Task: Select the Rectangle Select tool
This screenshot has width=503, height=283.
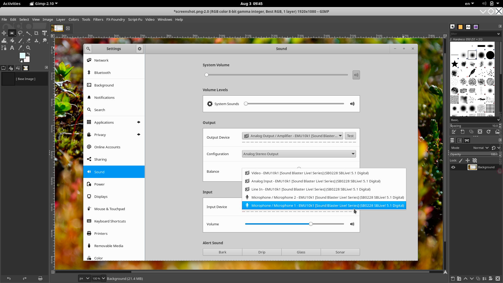Action: coord(12,33)
